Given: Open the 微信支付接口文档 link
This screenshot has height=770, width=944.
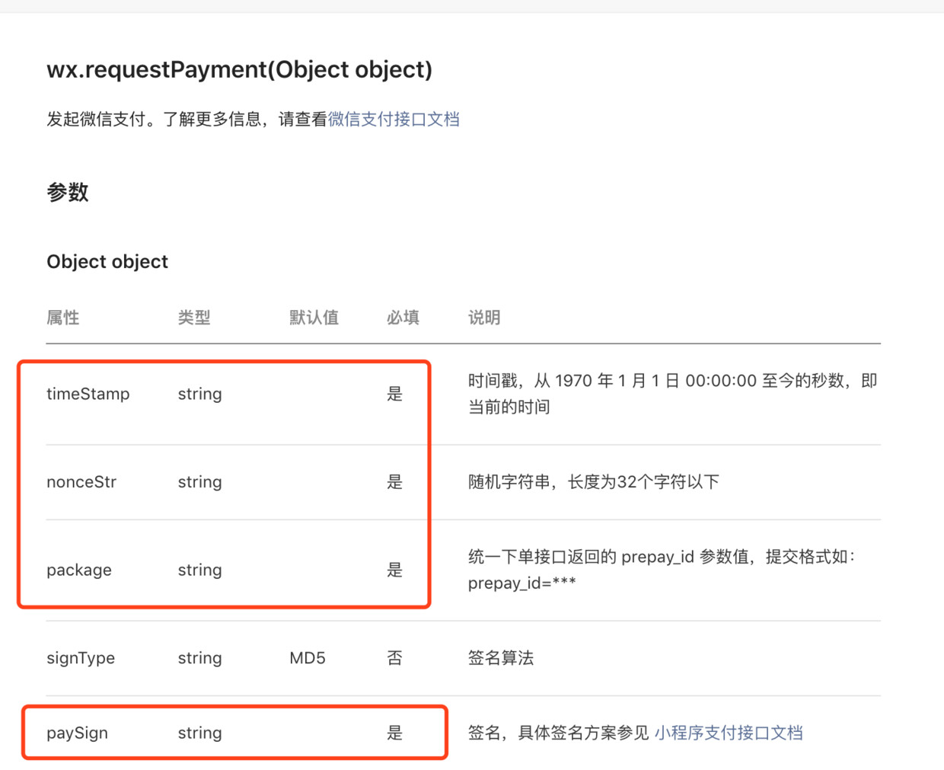Looking at the screenshot, I should point(394,120).
